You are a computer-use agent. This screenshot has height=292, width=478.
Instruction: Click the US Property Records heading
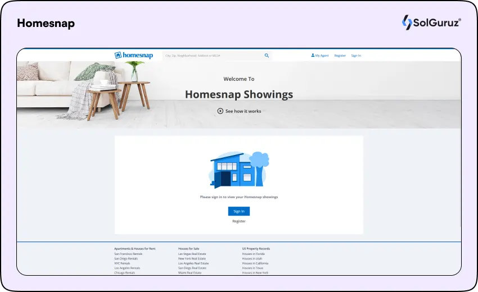256,249
